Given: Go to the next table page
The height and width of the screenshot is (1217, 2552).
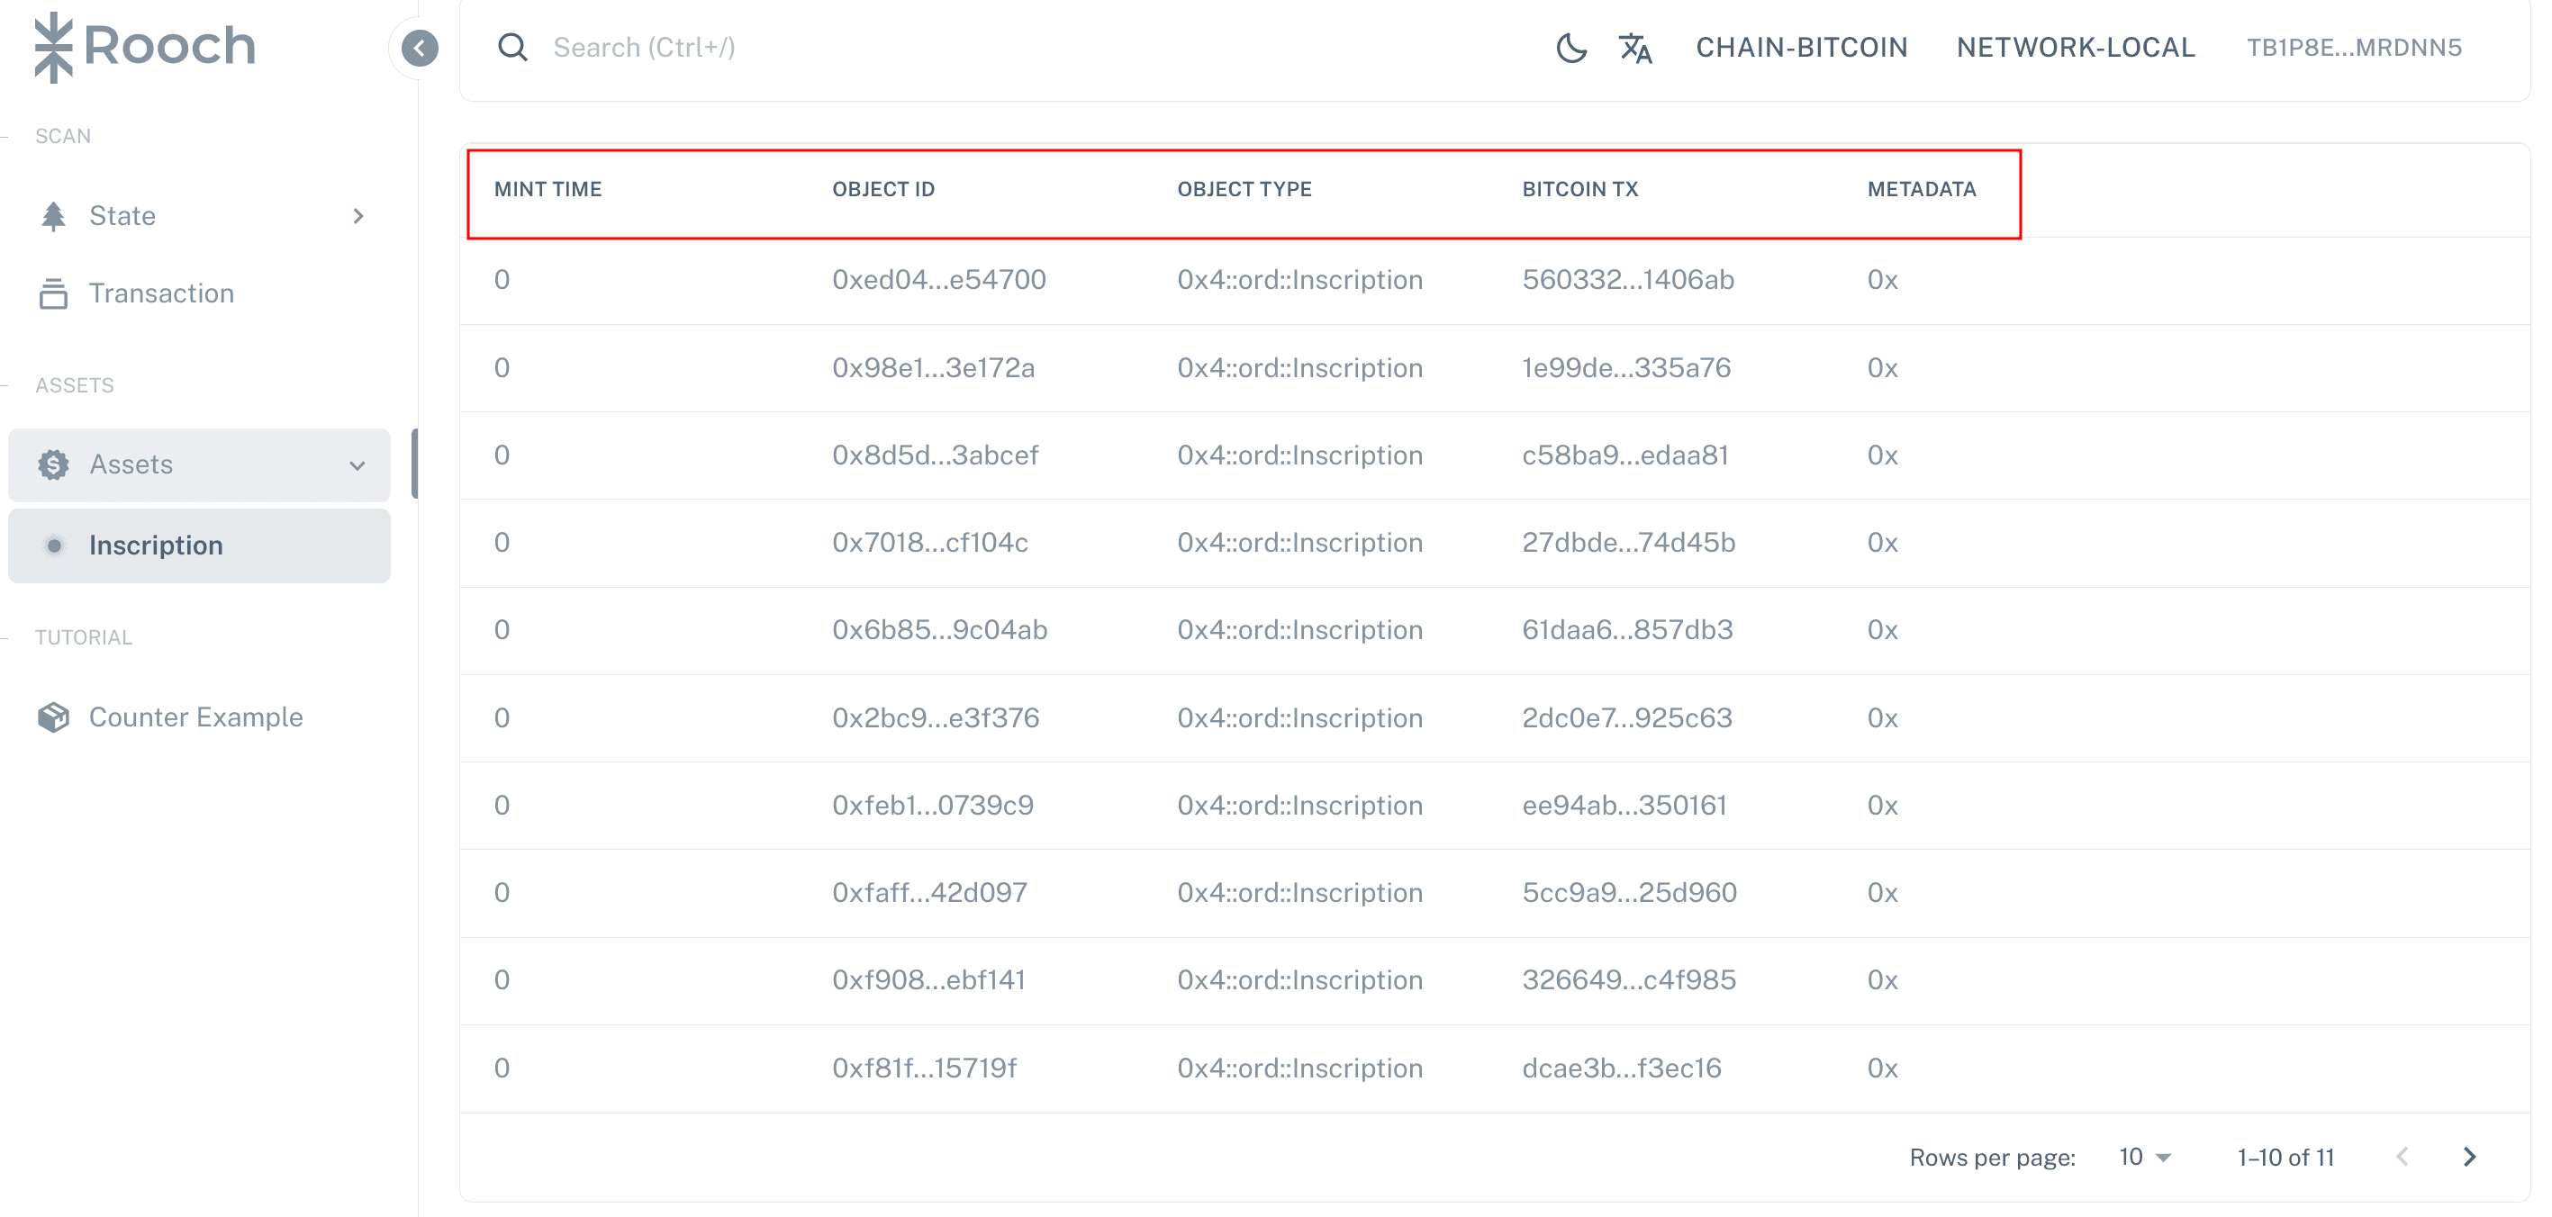Looking at the screenshot, I should [2470, 1157].
